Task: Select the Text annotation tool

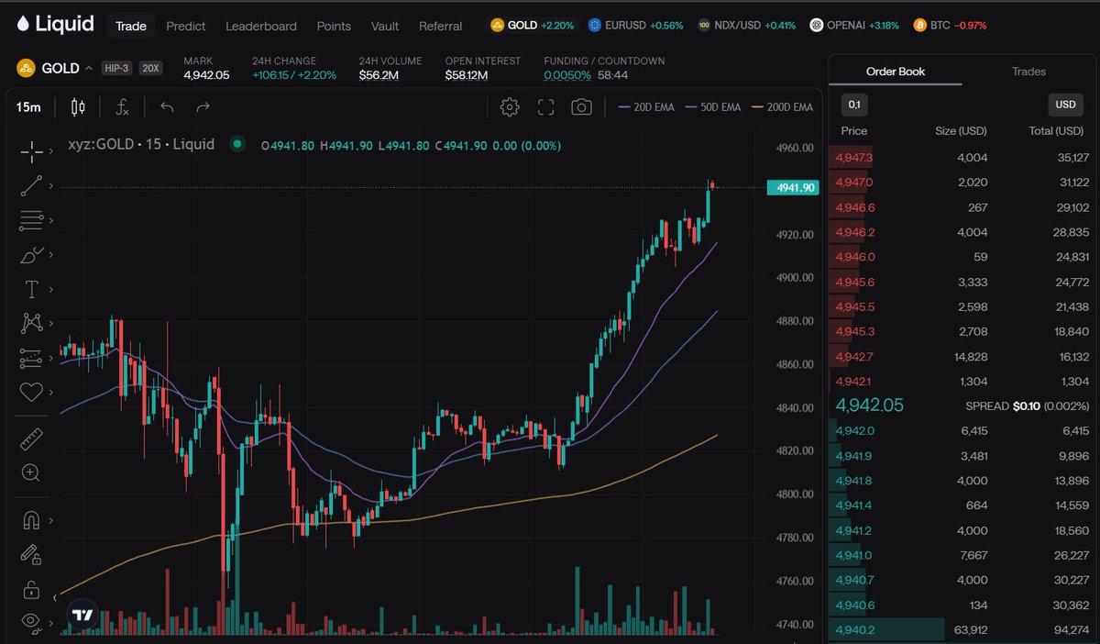Action: pos(31,289)
